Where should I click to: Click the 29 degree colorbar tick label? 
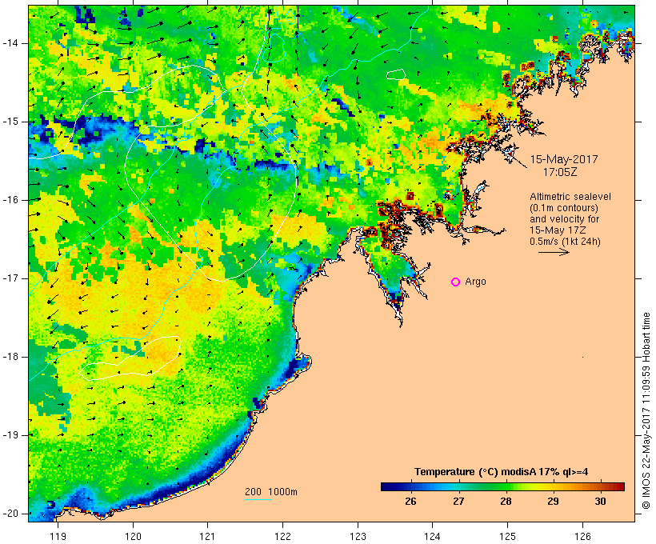pos(553,502)
